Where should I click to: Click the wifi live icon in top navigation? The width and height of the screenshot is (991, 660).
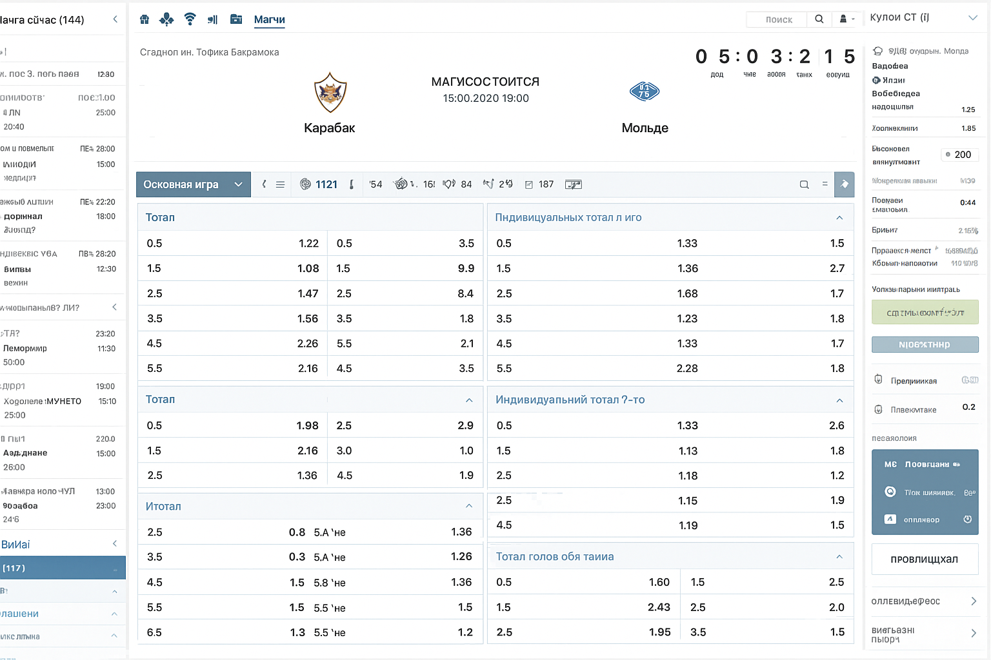[x=190, y=19]
